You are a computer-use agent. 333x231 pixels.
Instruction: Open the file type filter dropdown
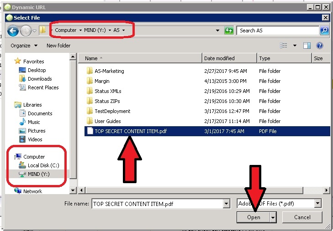pos(318,204)
